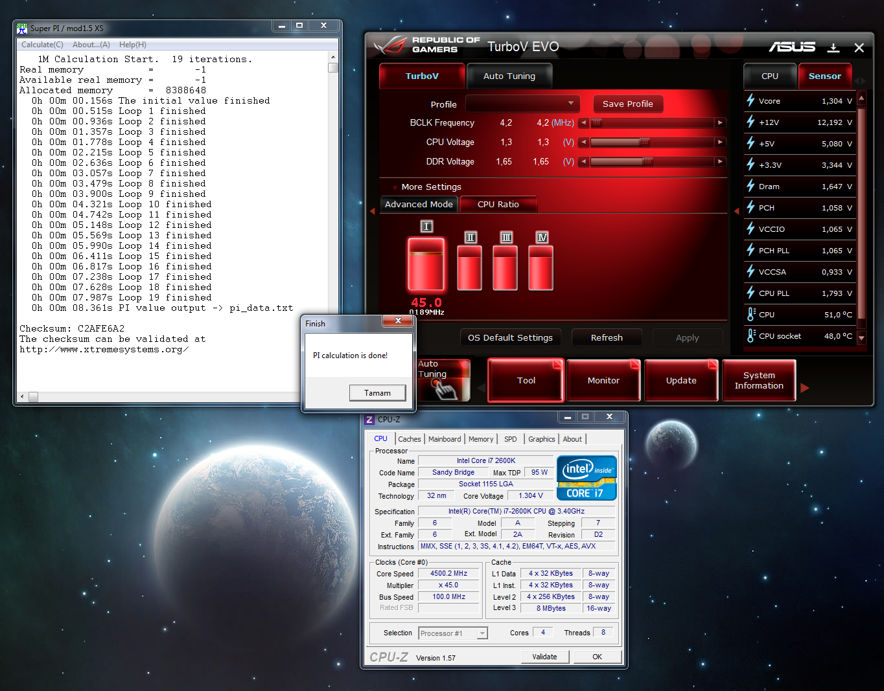Open the CPU tab in the right panel
This screenshot has height=691, width=884.
(x=770, y=76)
